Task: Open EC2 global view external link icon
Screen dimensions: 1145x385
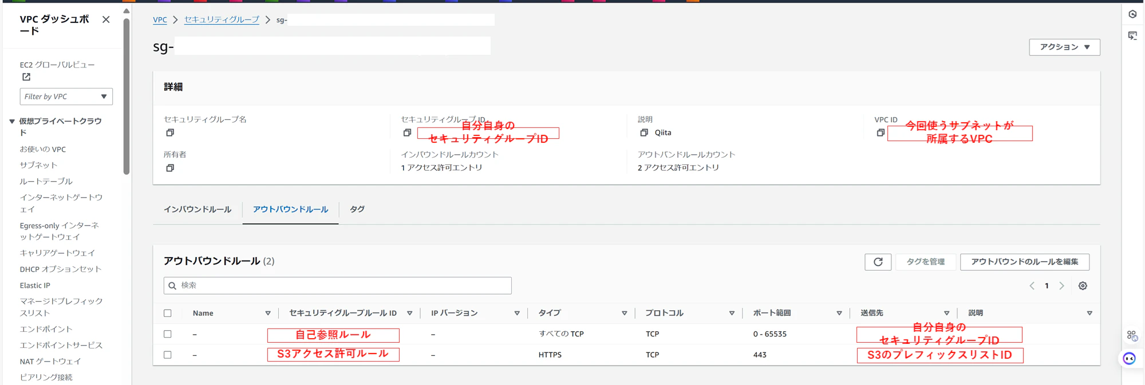Action: pos(26,77)
